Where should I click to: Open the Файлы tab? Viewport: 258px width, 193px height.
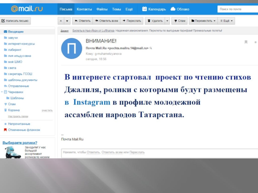102,9
